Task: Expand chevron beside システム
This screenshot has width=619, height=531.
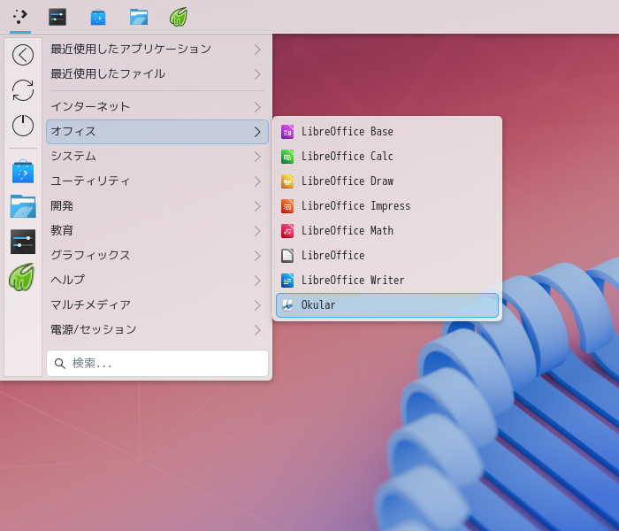Action: [257, 157]
